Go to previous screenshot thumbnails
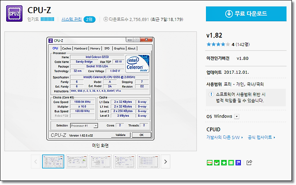Image resolution: width=296 pixels, height=185 pixels. (x=36, y=162)
